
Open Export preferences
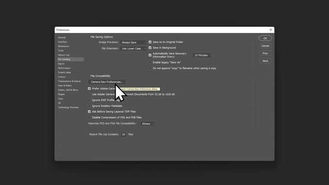[61, 64]
